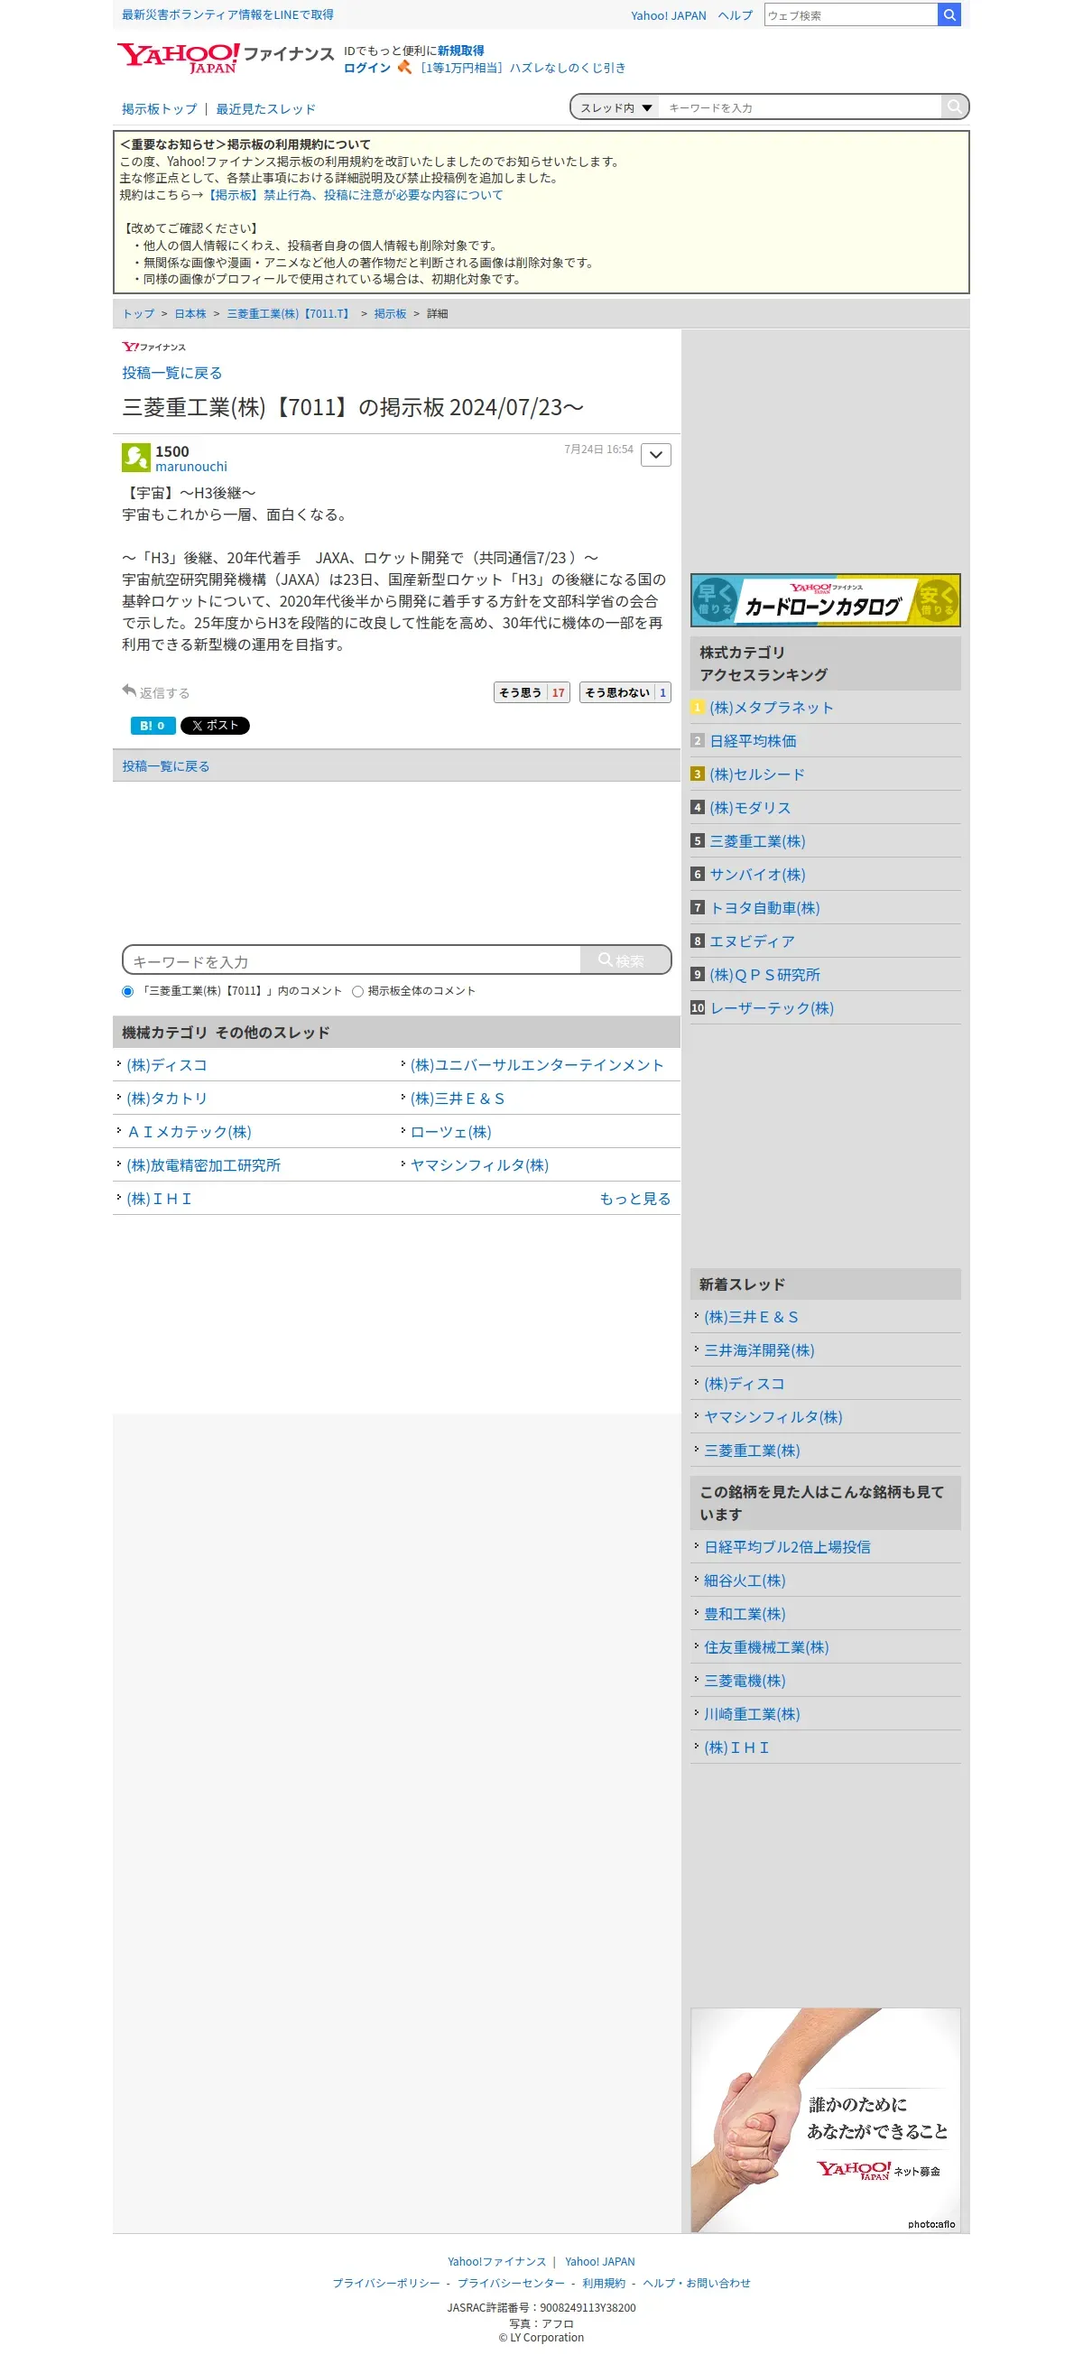Click もっと見る in machinery threads
This screenshot has height=2364, width=1083.
pyautogui.click(x=635, y=1200)
